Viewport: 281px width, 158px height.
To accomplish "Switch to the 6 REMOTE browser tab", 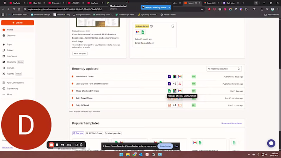I will [x=76, y=3].
